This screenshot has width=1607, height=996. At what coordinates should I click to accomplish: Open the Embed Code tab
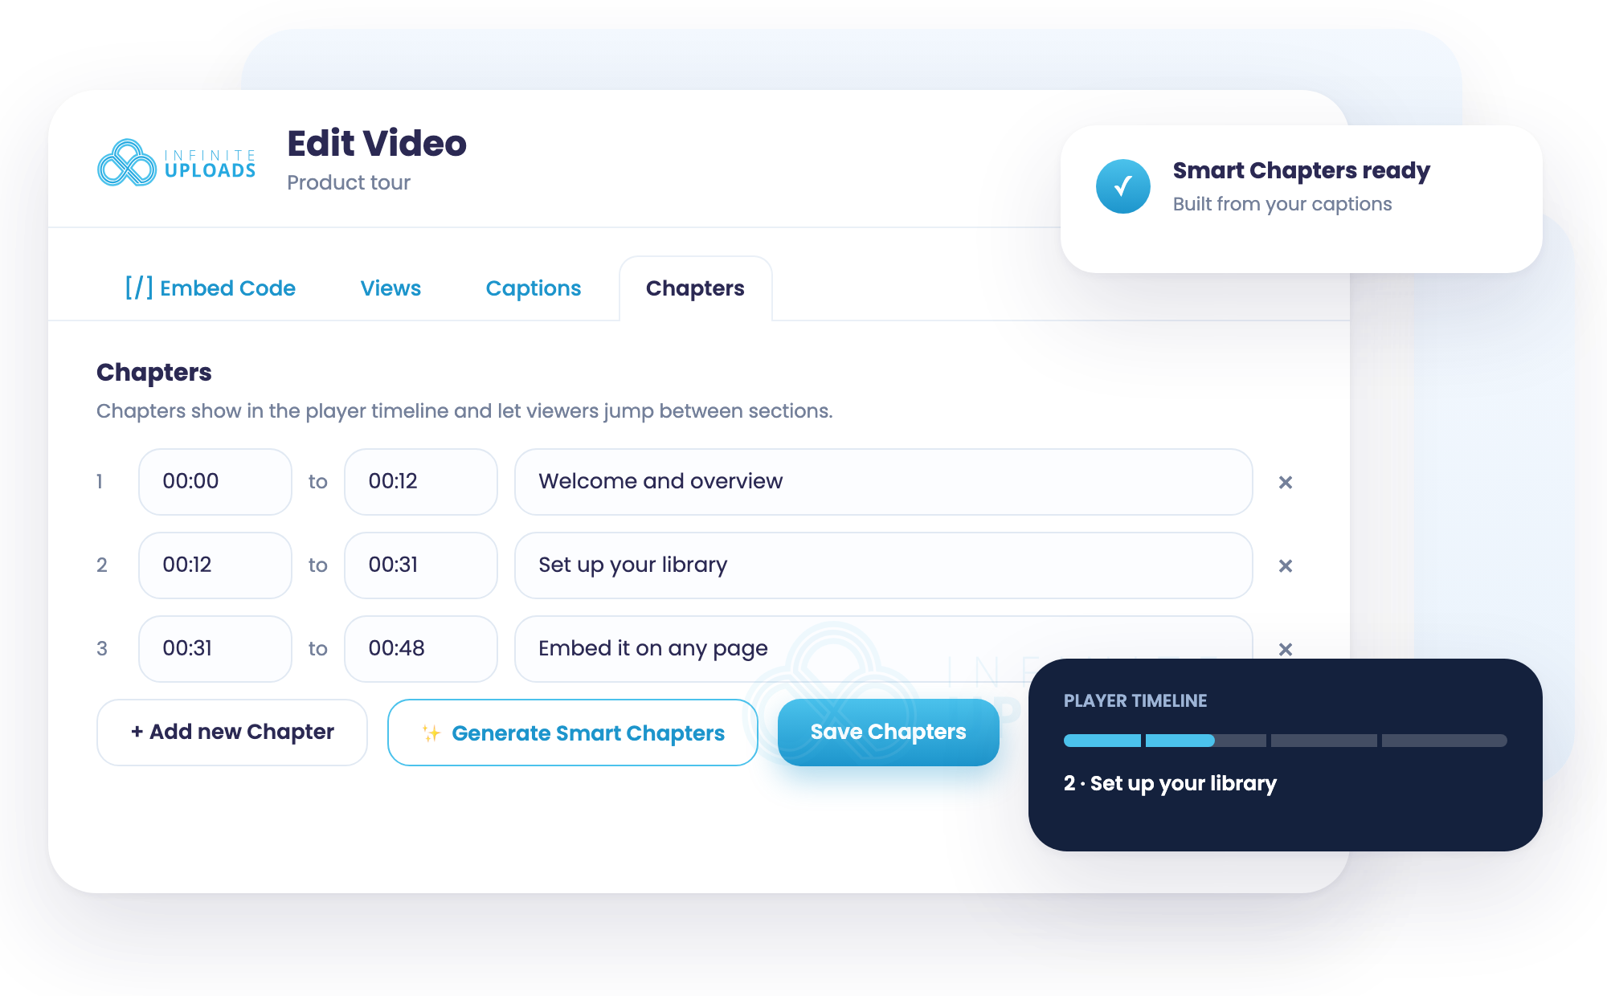pos(211,288)
